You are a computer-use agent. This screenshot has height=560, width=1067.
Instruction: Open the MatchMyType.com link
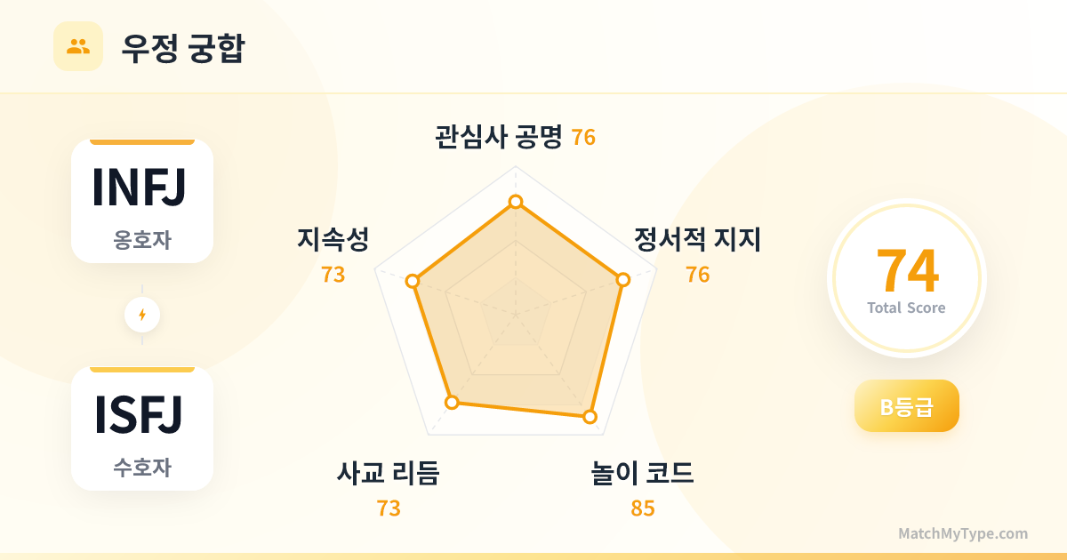point(962,534)
